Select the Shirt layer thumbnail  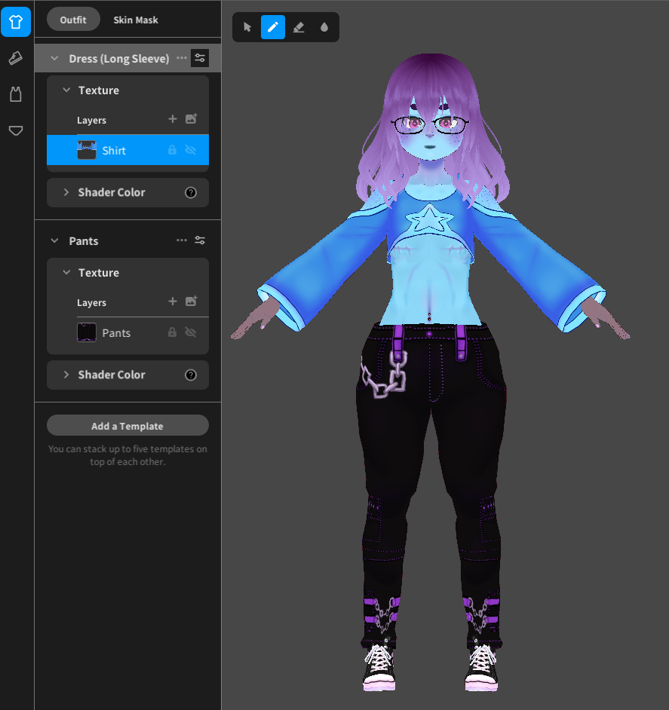87,150
